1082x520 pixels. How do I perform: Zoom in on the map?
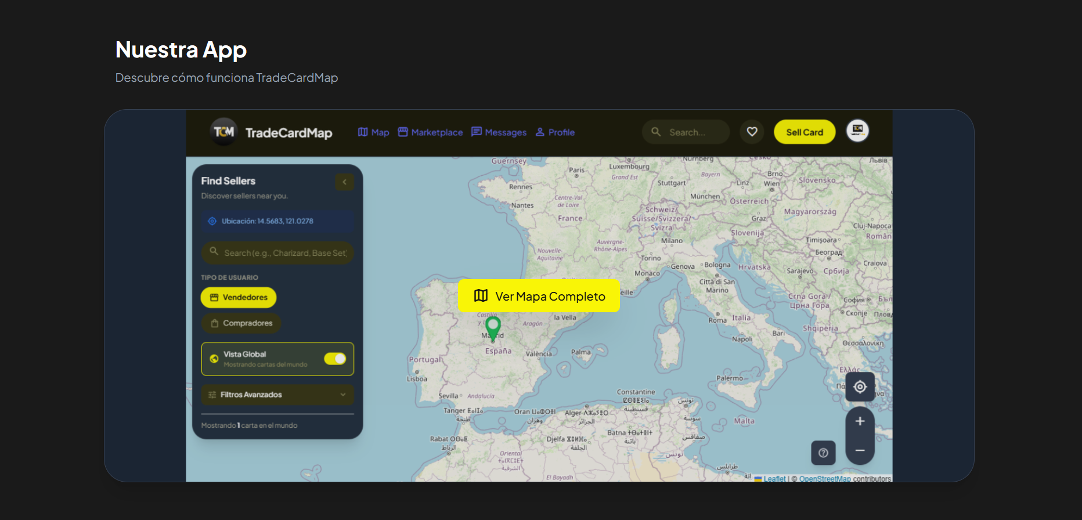tap(860, 421)
